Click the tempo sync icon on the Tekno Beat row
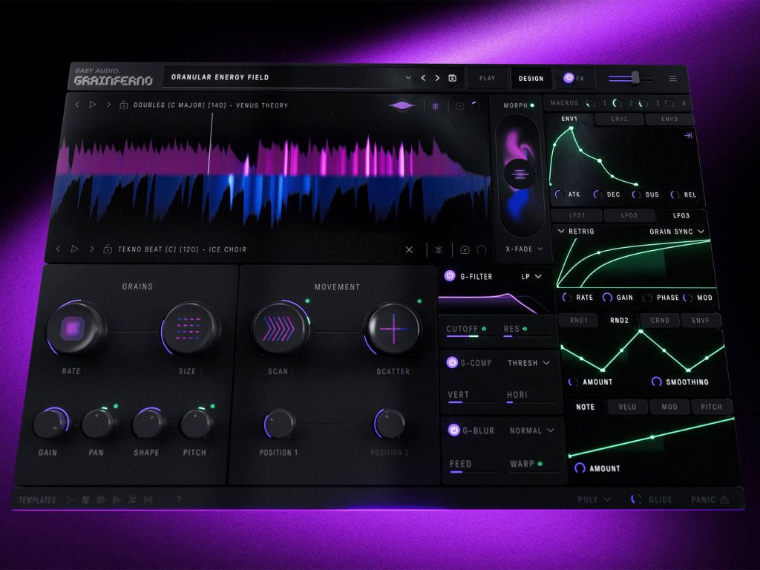Viewport: 760px width, 570px height. point(465,250)
